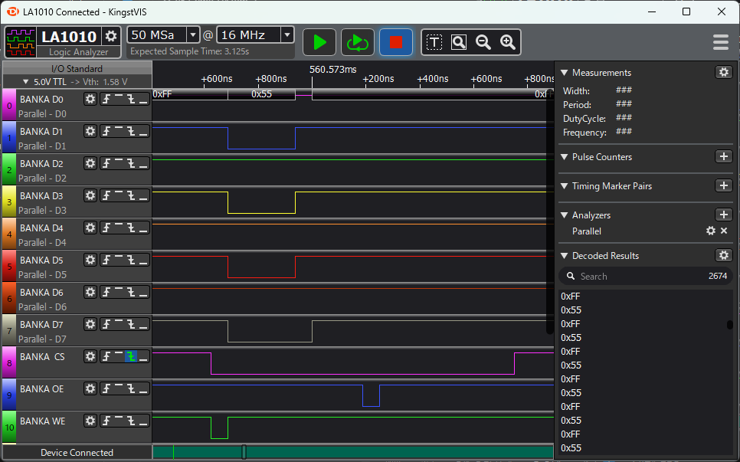Remove the Parallel analyzer with the X icon
Screen dimensions: 740x462
pyautogui.click(x=724, y=231)
